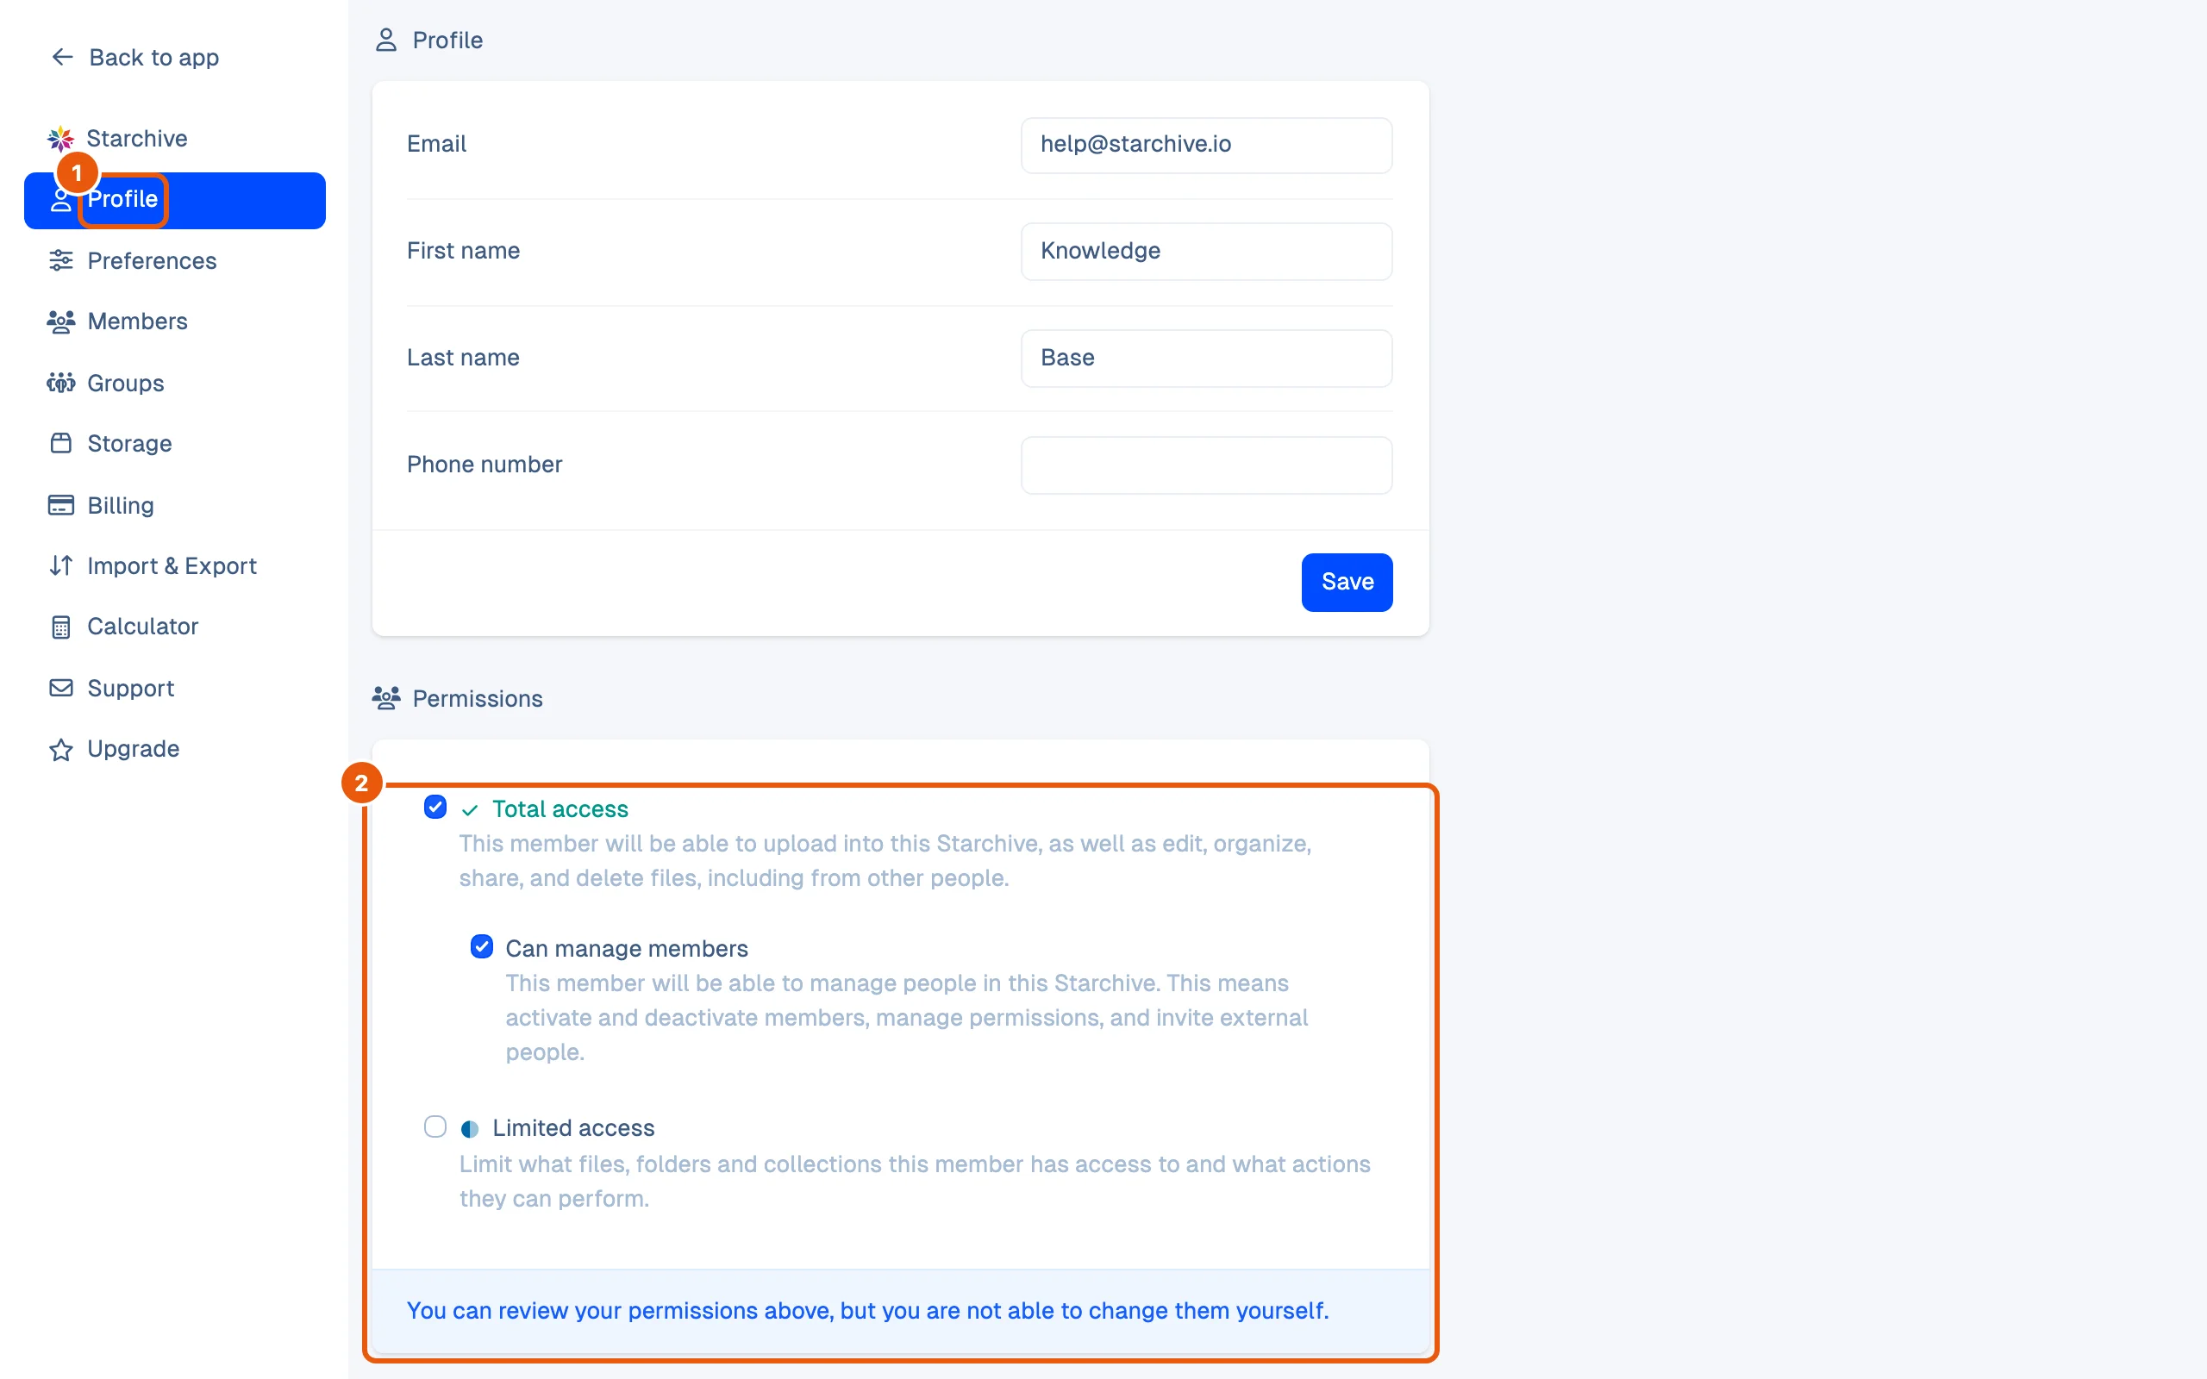Click the Groups icon in sidebar
Screen dimensions: 2207x1379
pyautogui.click(x=61, y=383)
